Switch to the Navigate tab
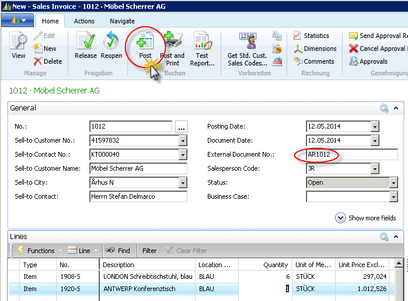Viewport: 408px width, 301px height. (122, 21)
